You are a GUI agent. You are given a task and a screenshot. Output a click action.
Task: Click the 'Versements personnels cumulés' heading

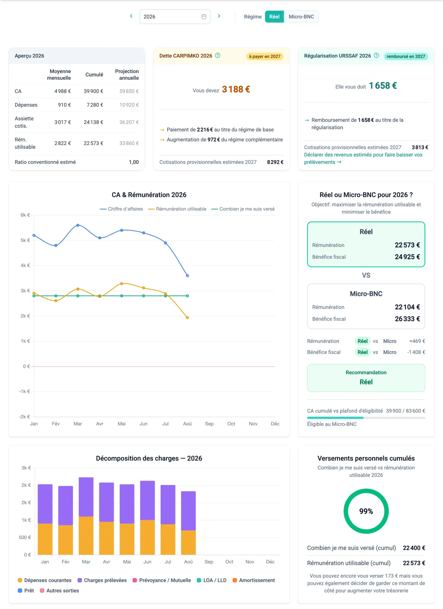pyautogui.click(x=366, y=458)
